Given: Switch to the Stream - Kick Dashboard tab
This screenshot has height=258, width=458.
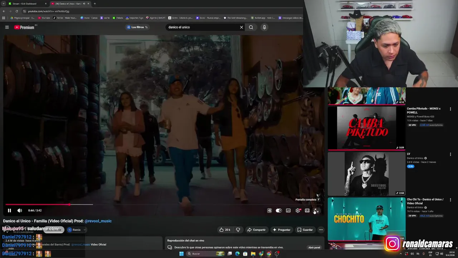Looking at the screenshot, I should [x=27, y=4].
